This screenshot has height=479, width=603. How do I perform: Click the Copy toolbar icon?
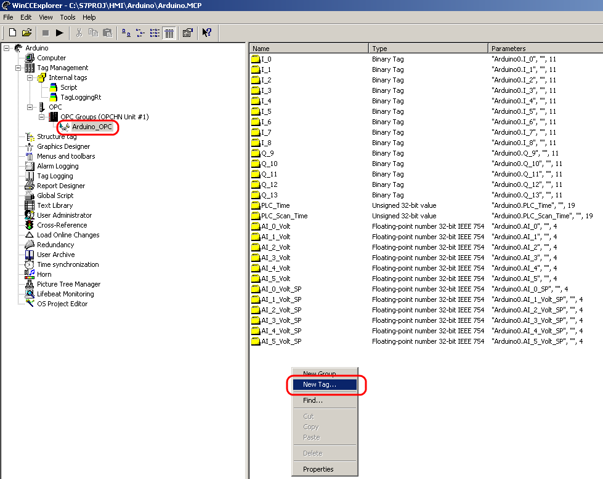tap(94, 33)
